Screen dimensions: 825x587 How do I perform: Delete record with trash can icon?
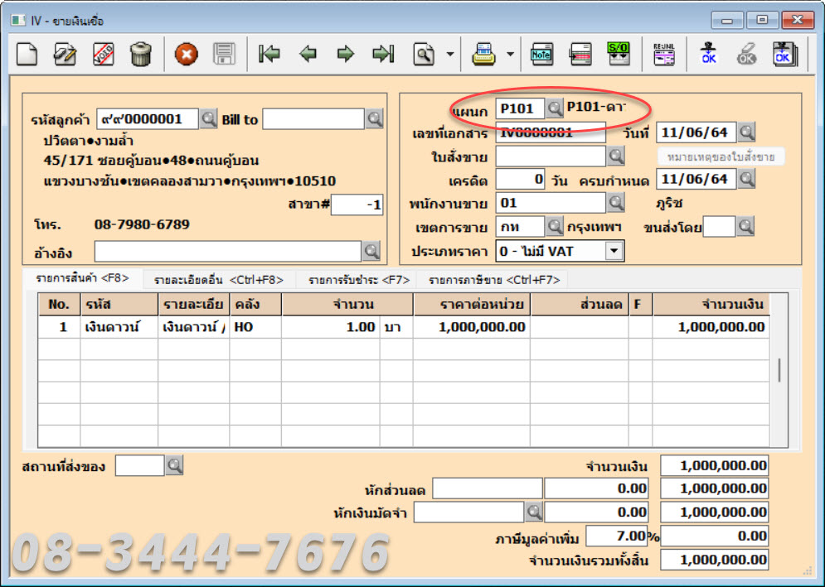tap(140, 54)
